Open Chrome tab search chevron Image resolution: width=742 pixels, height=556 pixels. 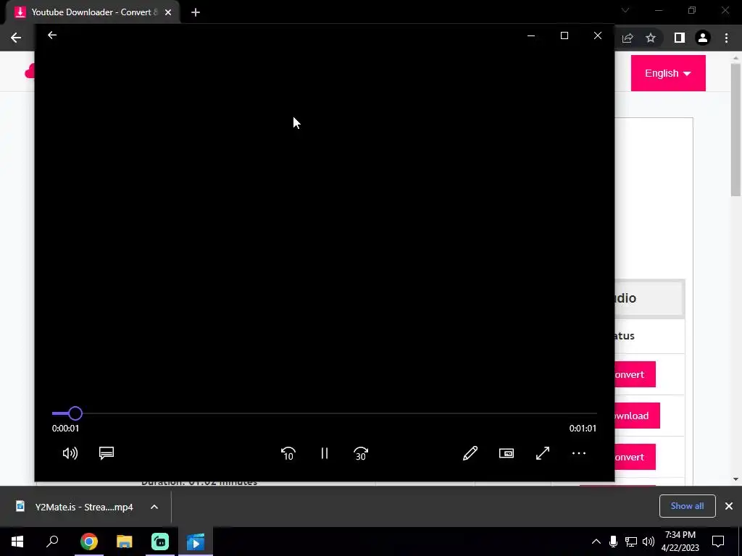point(625,10)
